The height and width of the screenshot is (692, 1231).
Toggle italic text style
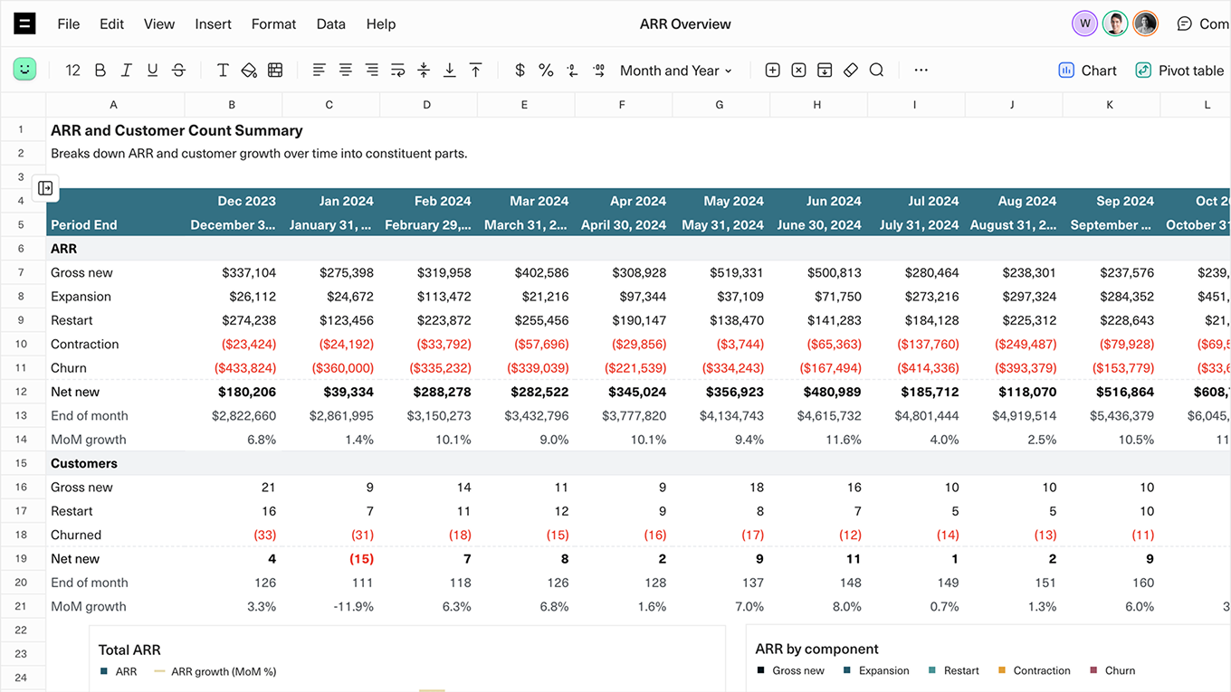(x=126, y=70)
